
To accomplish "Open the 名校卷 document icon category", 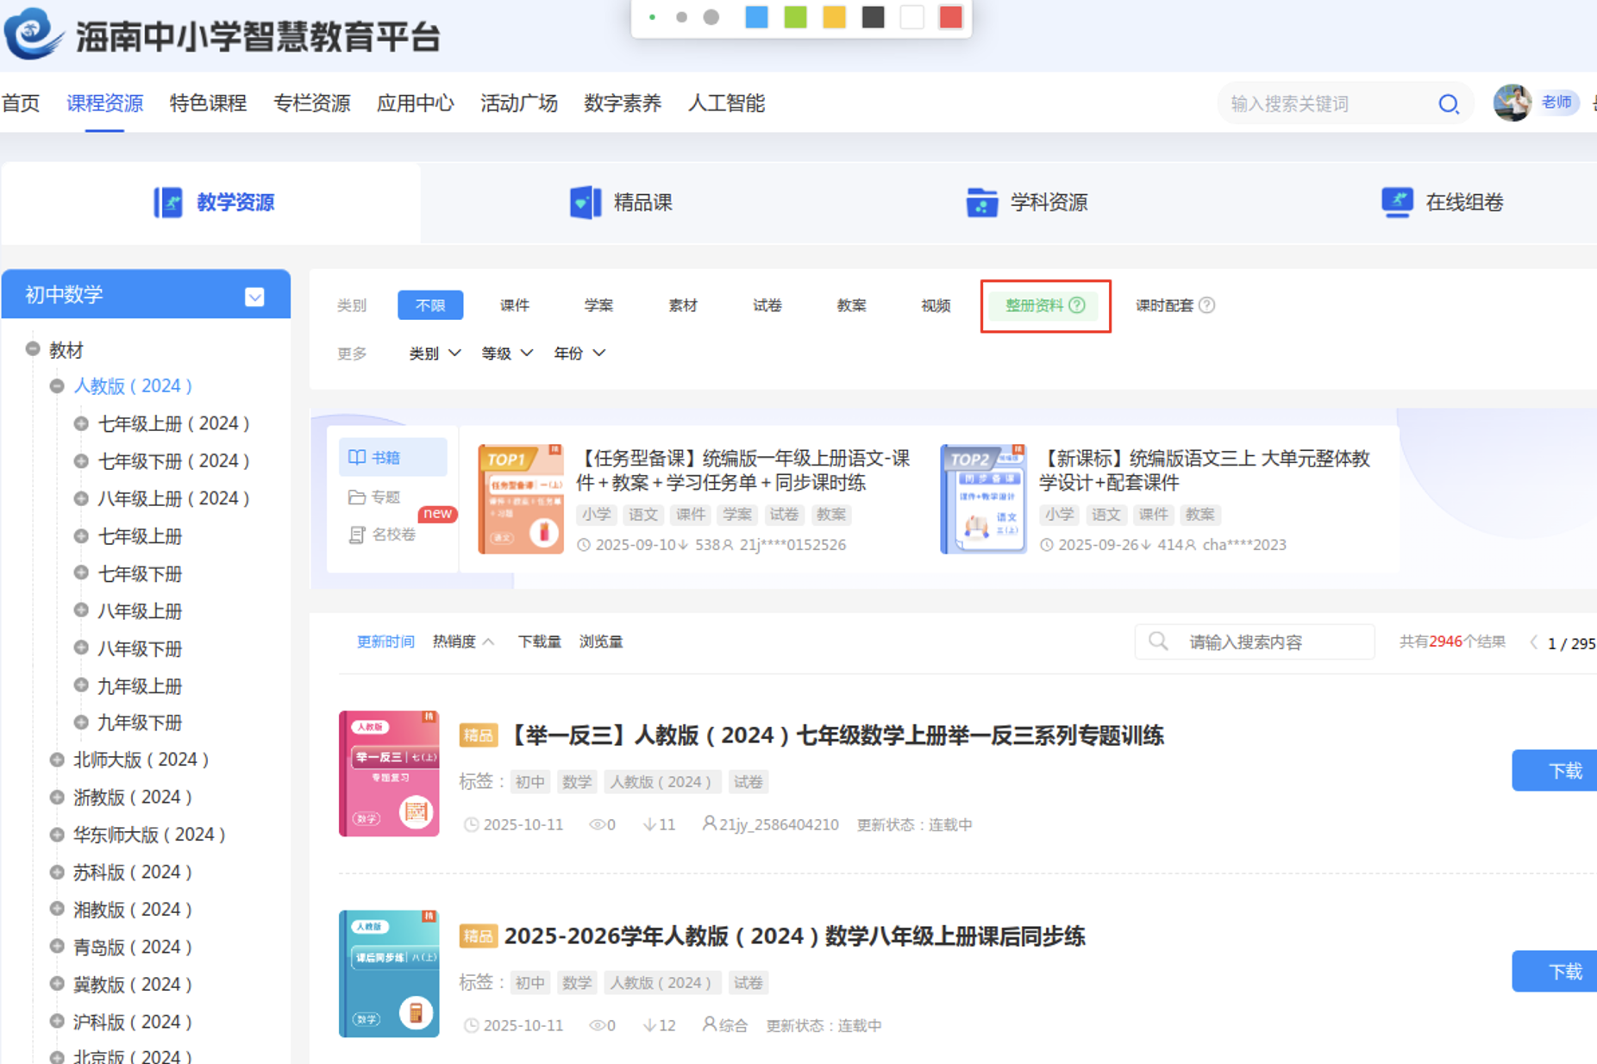I will (x=357, y=535).
